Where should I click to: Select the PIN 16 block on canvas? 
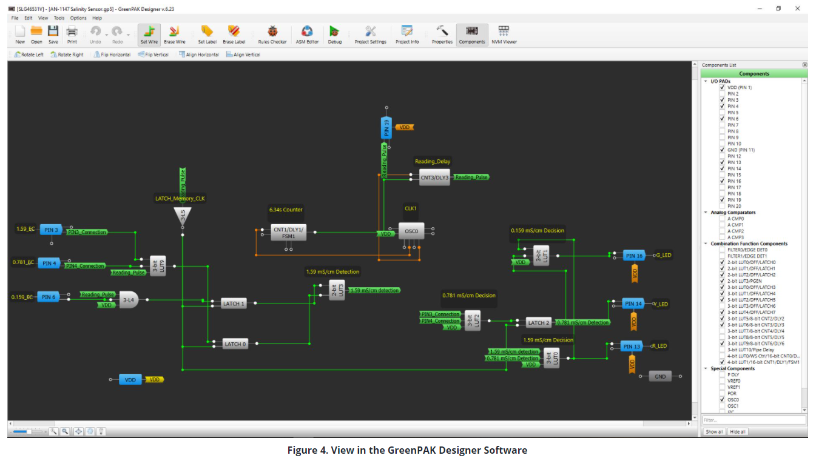[x=634, y=256]
